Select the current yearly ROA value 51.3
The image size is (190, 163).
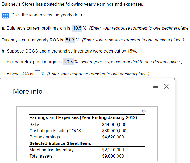pos(70,40)
